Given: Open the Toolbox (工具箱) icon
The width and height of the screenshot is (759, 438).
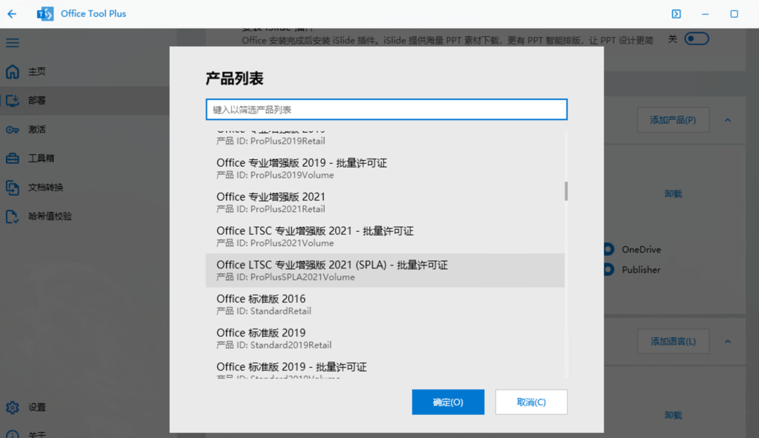Looking at the screenshot, I should click(13, 159).
